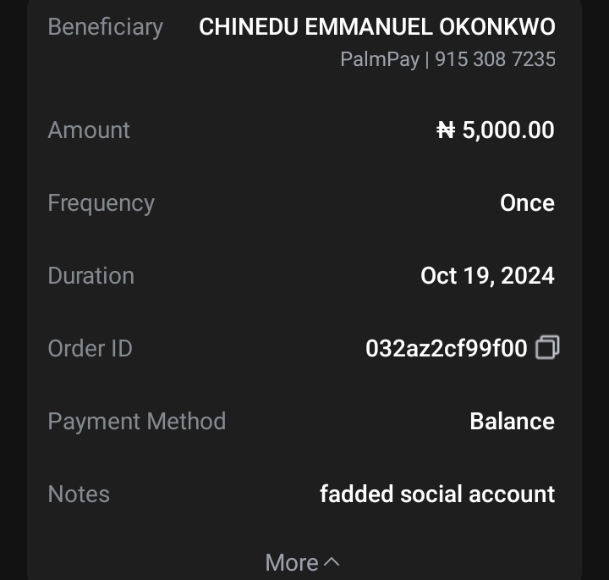This screenshot has height=580, width=609.
Task: Tap the Payment Method field label
Action: coord(136,422)
